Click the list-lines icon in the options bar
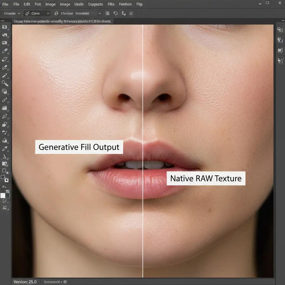The image size is (285, 285). pyautogui.click(x=107, y=13)
